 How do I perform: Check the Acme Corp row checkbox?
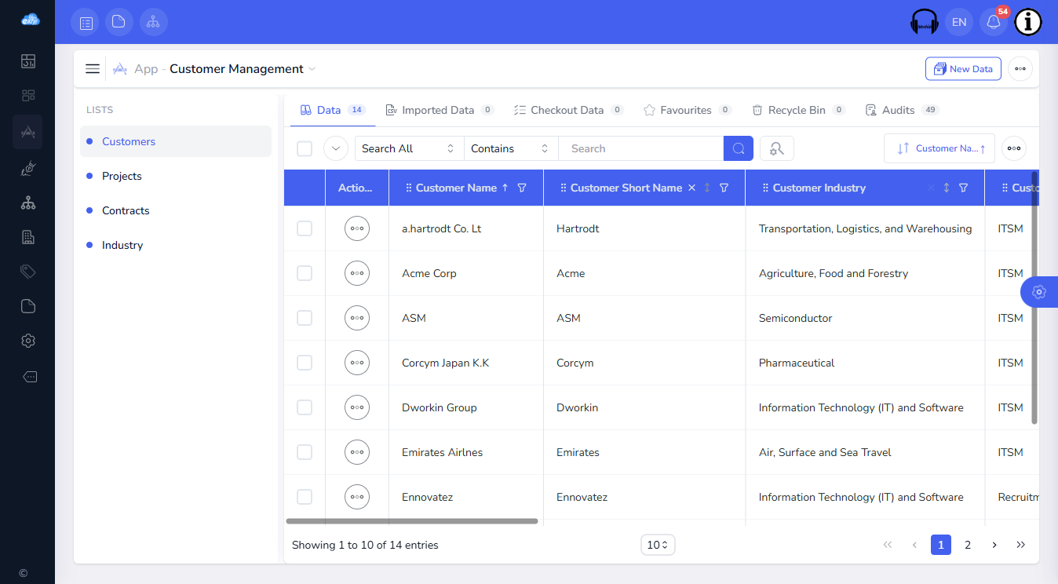(305, 273)
